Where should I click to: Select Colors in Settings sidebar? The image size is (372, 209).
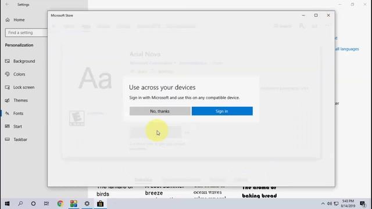tap(19, 74)
